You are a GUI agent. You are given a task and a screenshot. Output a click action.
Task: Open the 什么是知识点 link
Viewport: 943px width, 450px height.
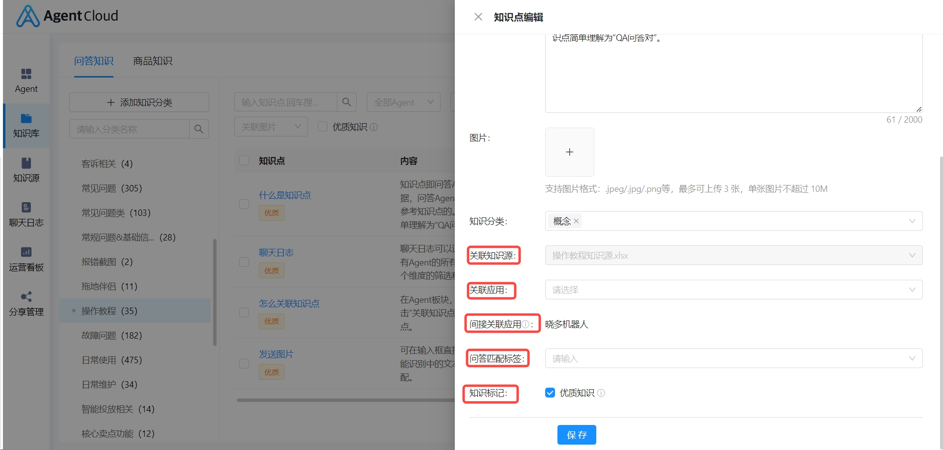pyautogui.click(x=285, y=195)
